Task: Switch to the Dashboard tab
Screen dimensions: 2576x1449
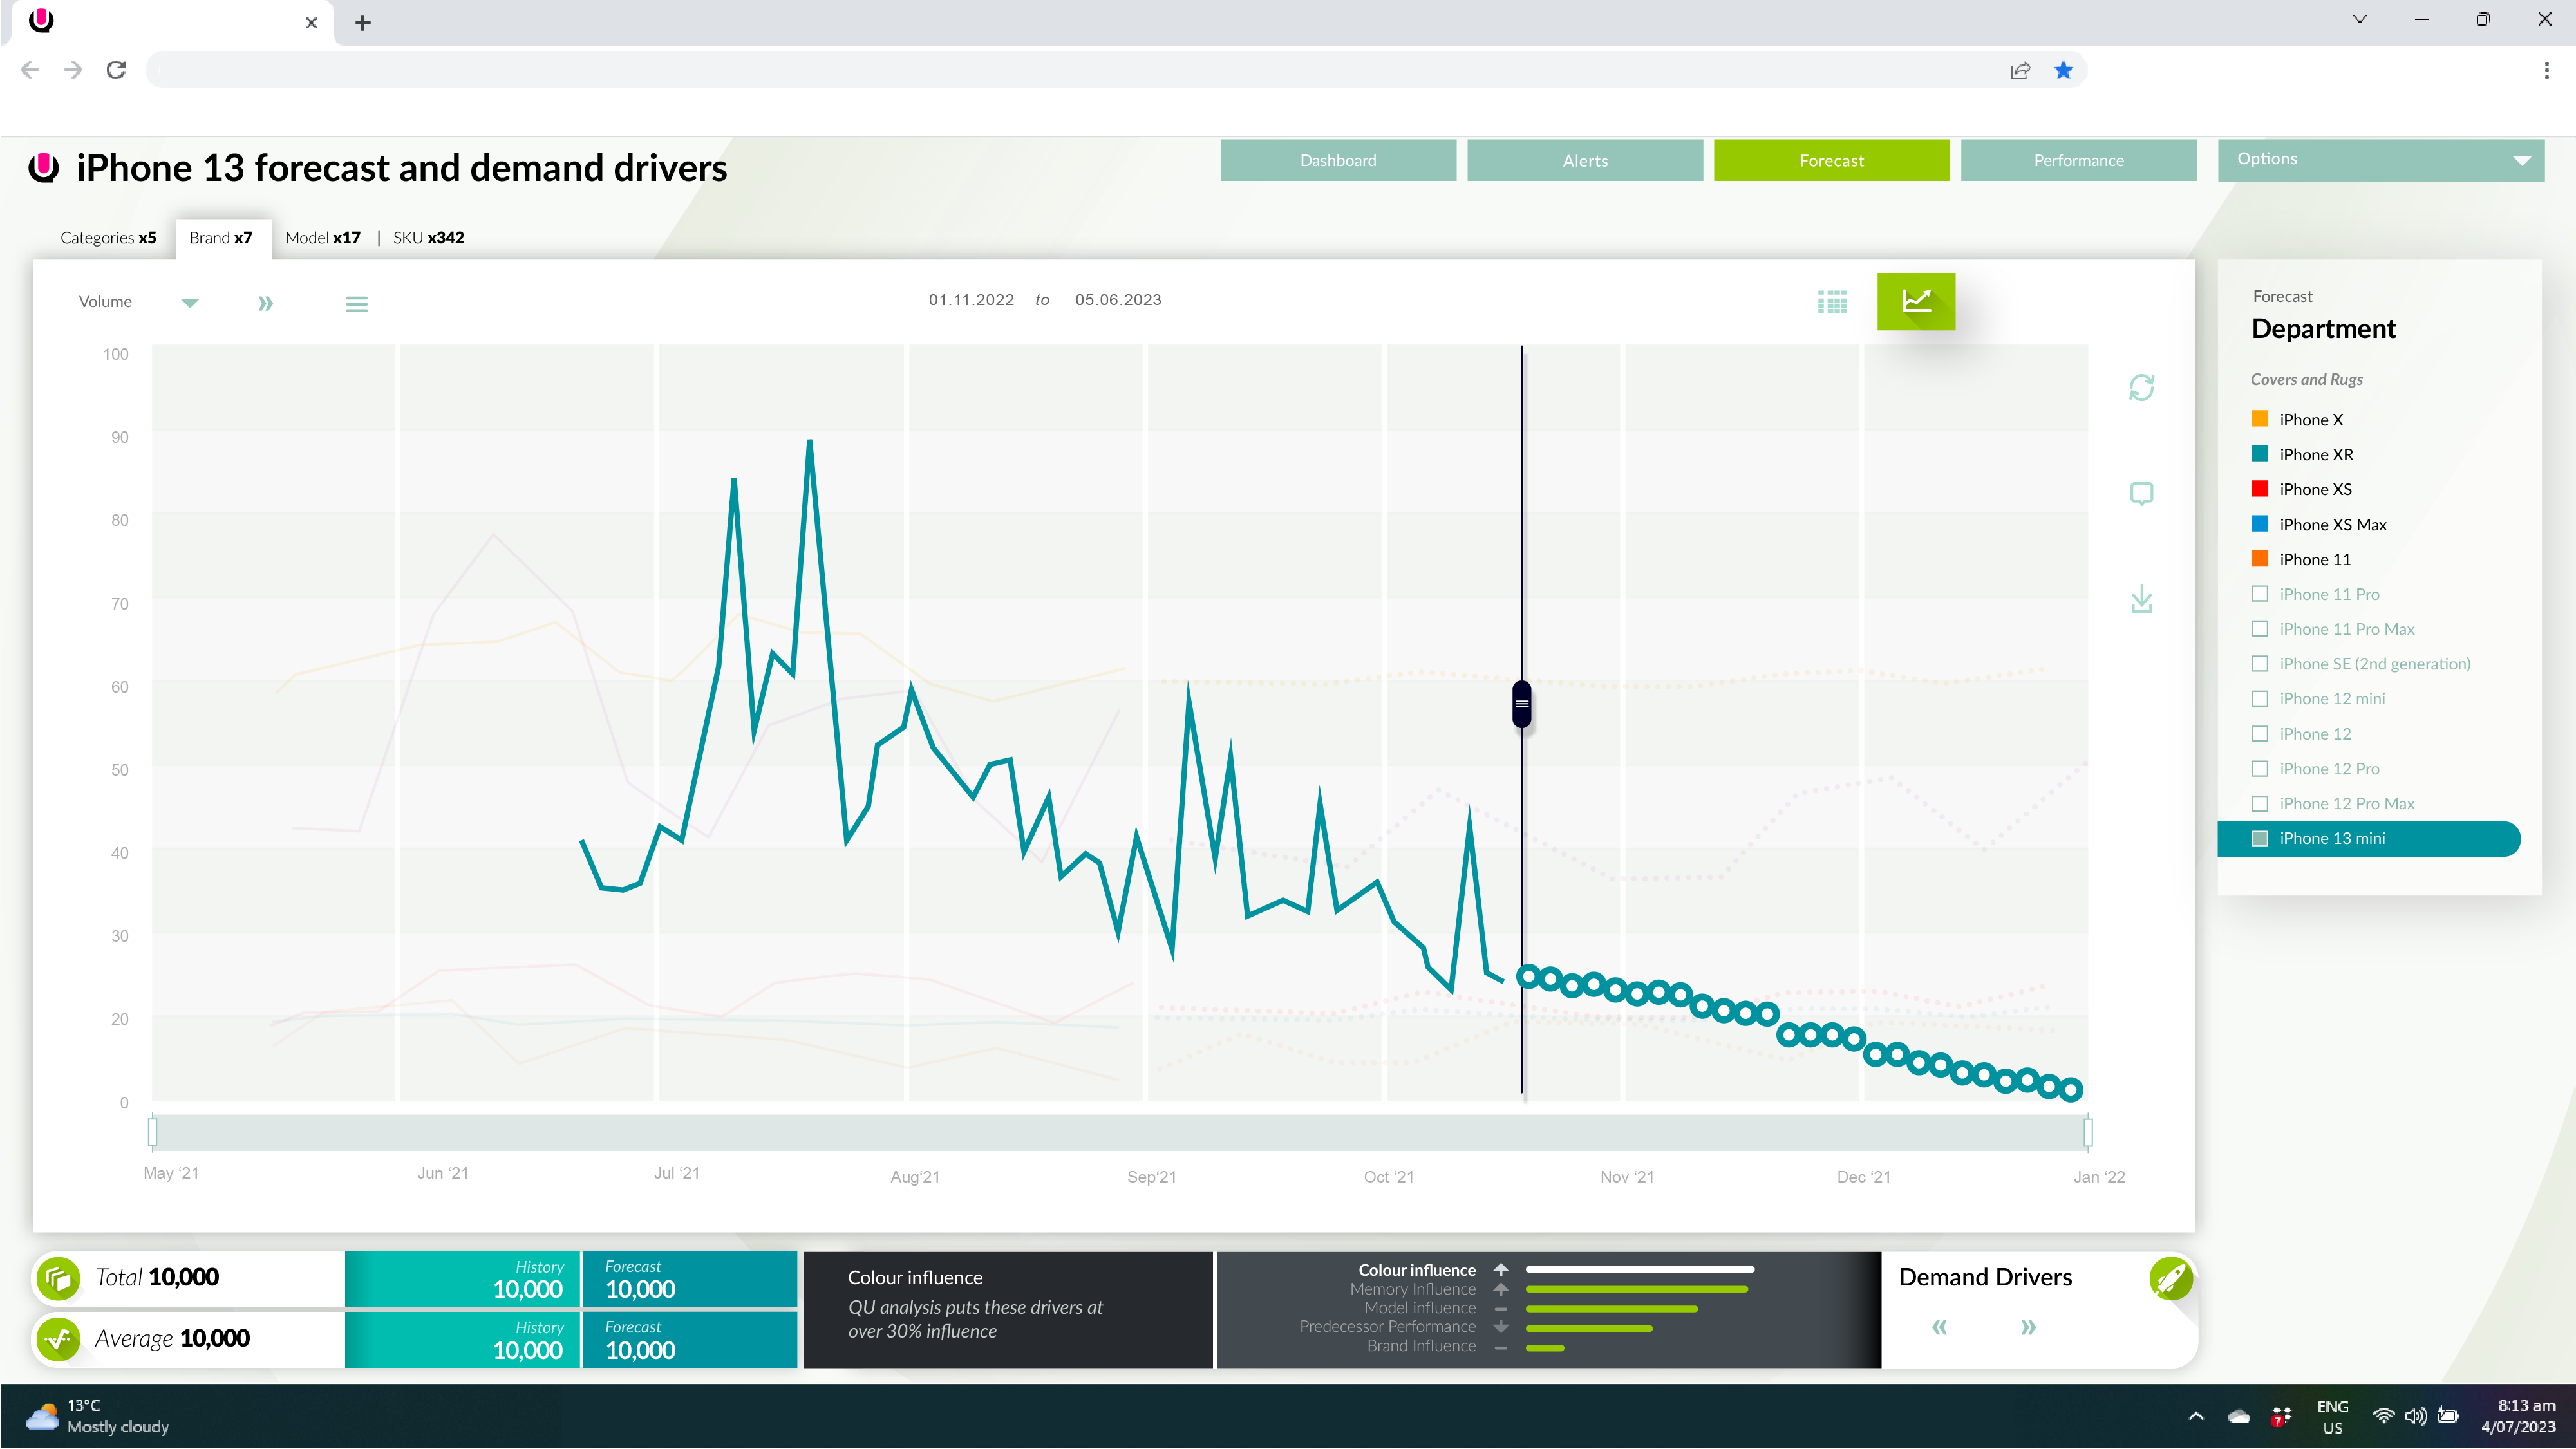Action: coord(1338,160)
